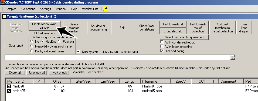Enable With condensed report checkbox
The height and width of the screenshot is (101, 258).
(162, 42)
